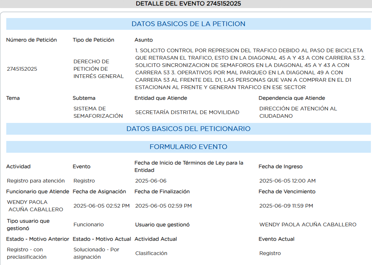Click the Asunto description text
The width and height of the screenshot is (372, 265).
(x=250, y=69)
